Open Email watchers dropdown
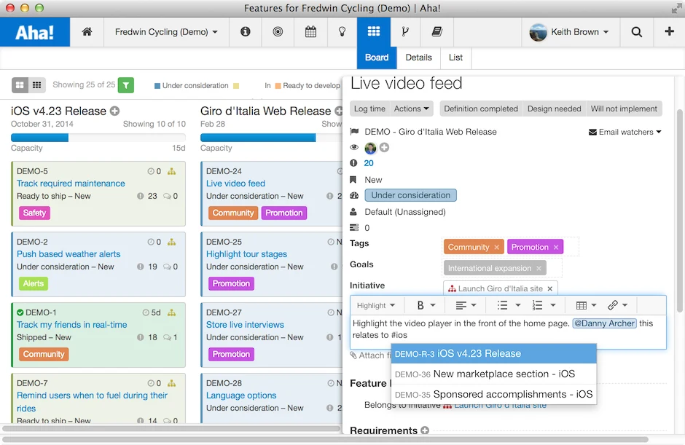 click(x=625, y=132)
